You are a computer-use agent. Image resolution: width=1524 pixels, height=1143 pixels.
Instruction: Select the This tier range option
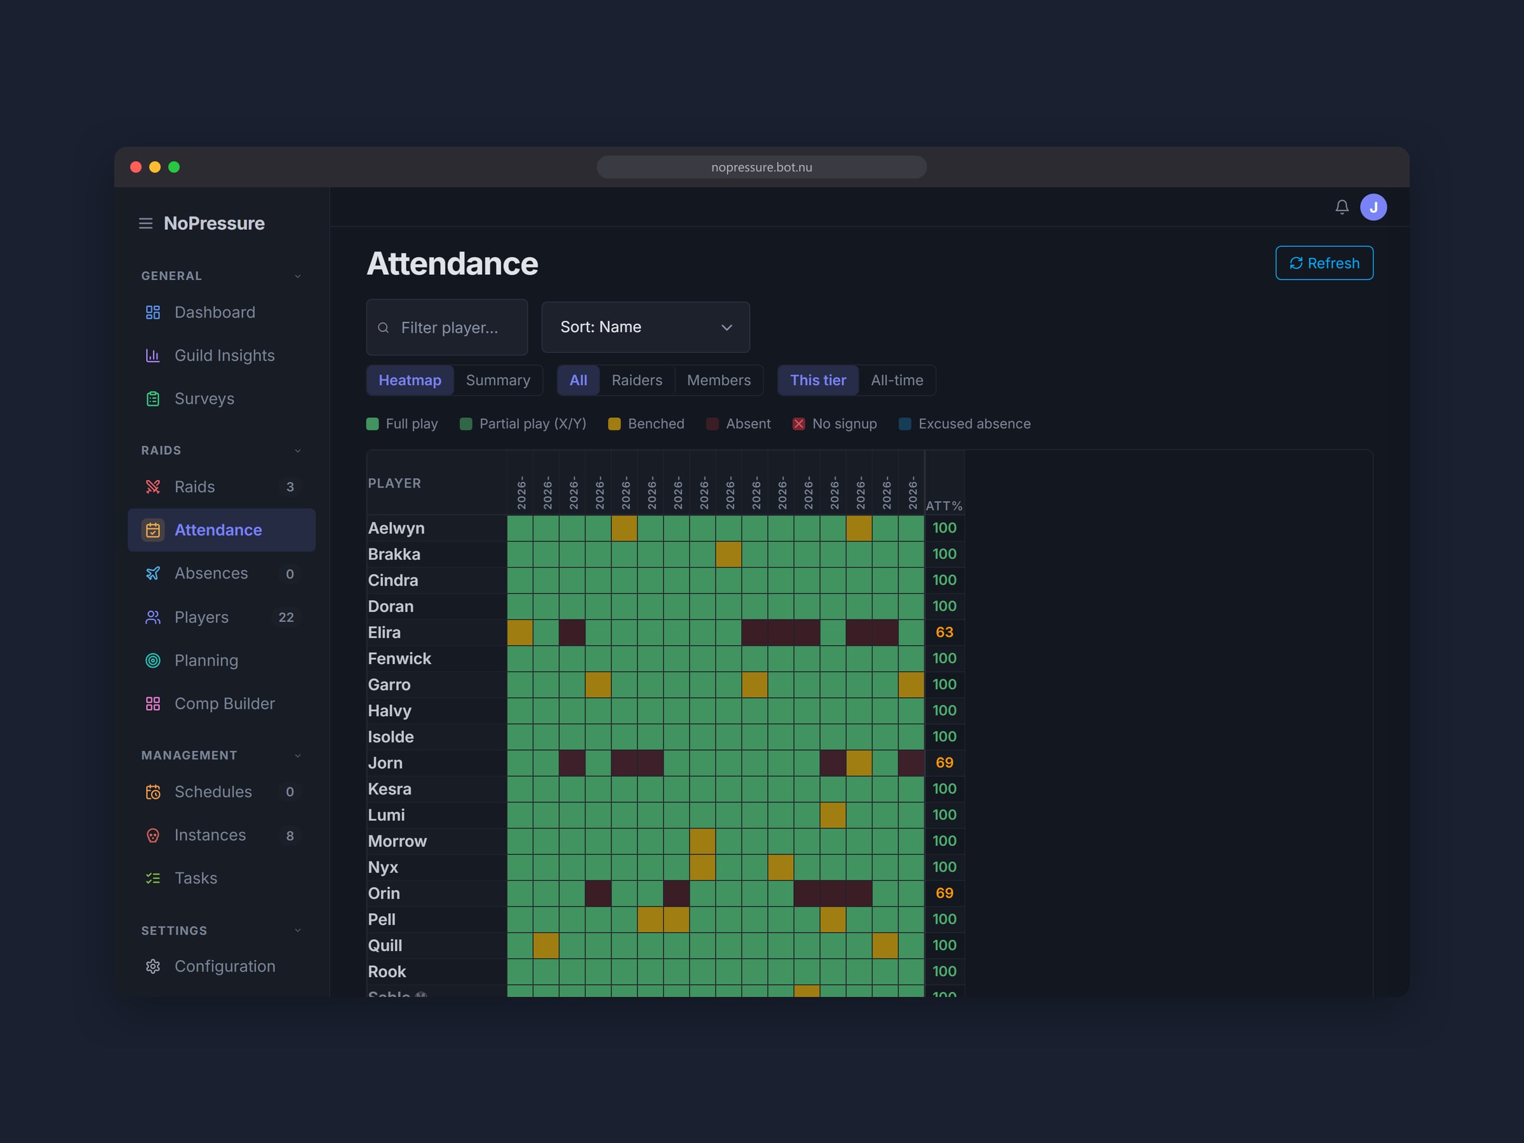coord(818,380)
